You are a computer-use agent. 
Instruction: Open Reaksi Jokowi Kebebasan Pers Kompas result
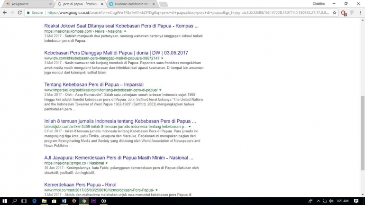pyautogui.click(x=121, y=26)
